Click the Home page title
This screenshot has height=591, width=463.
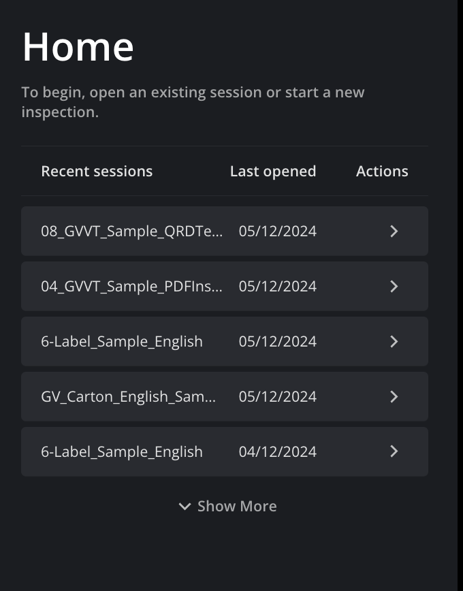click(x=78, y=46)
